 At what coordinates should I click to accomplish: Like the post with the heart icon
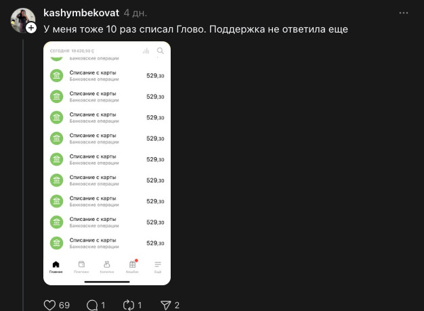coord(49,306)
